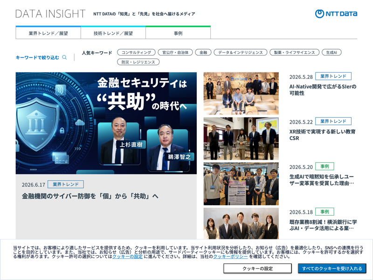Click the date 2026.5.20
The height and width of the screenshot is (280, 373).
(x=301, y=167)
